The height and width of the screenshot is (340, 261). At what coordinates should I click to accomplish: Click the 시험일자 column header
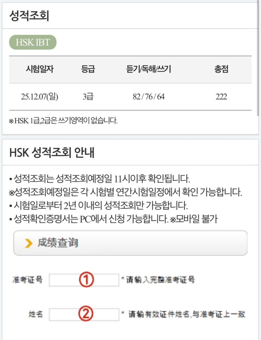(x=39, y=70)
